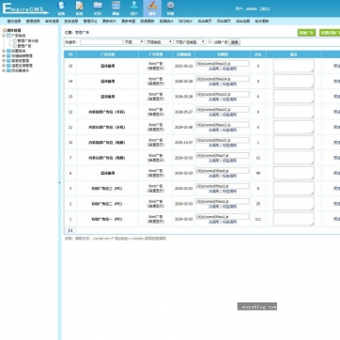Select 管理评论 in the secondary menu
The width and height of the screenshot is (340, 340).
coord(90,22)
